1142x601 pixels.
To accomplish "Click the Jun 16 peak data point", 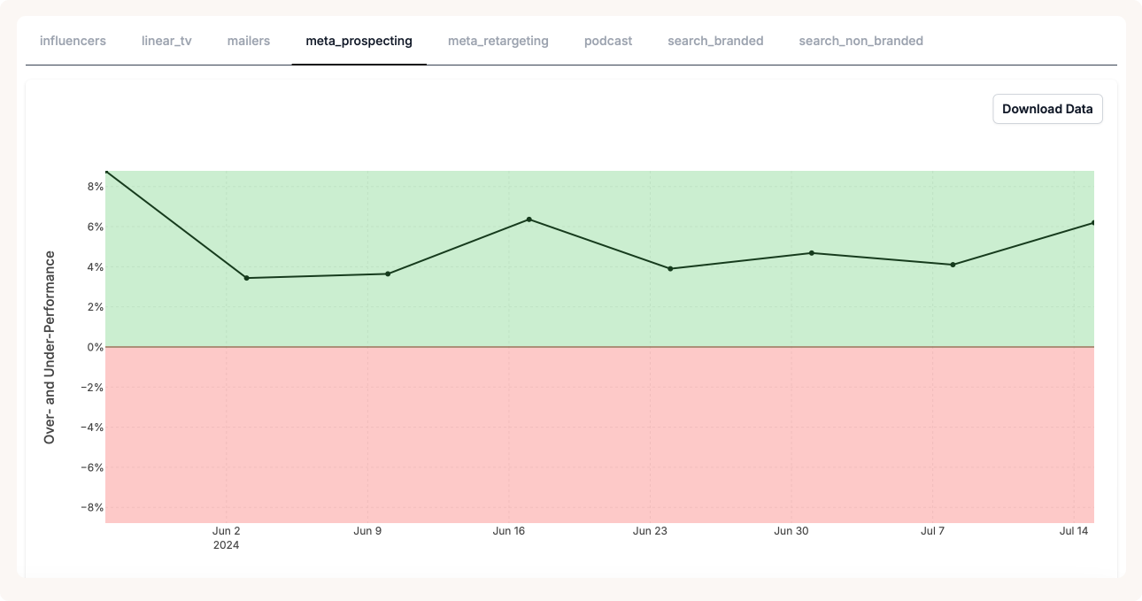I will pos(529,220).
